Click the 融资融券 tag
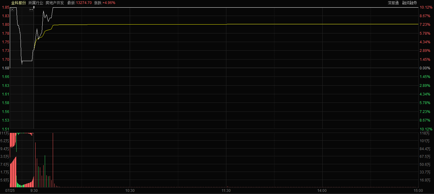The image size is (434, 194). coord(410,3)
